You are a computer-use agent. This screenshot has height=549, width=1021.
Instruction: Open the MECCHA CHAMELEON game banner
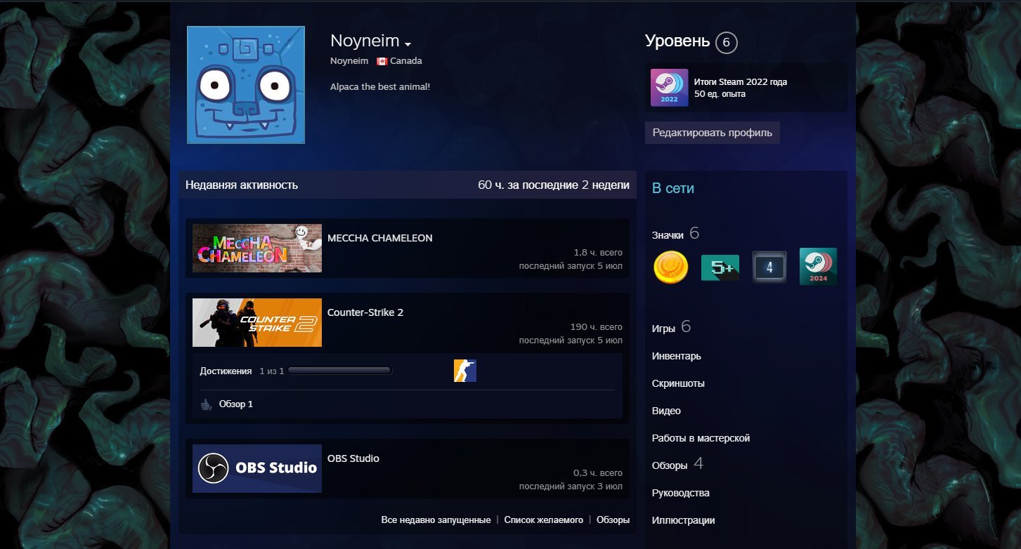(x=257, y=248)
